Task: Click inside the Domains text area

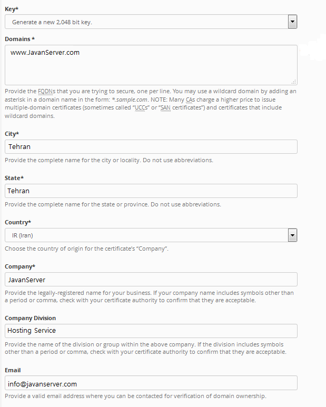Action: (x=151, y=65)
